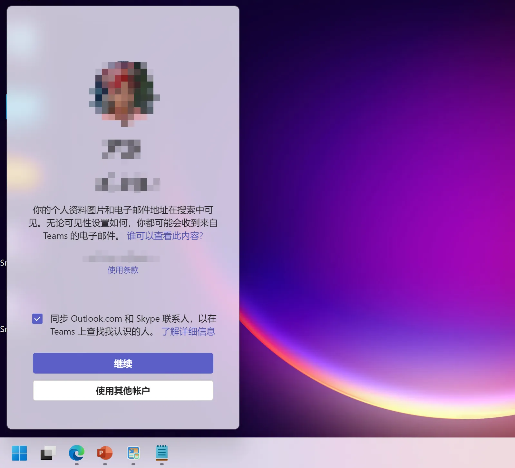Image resolution: width=515 pixels, height=468 pixels.
Task: Click the paragraph starting with 你的个人资料图片
Action: point(123,217)
